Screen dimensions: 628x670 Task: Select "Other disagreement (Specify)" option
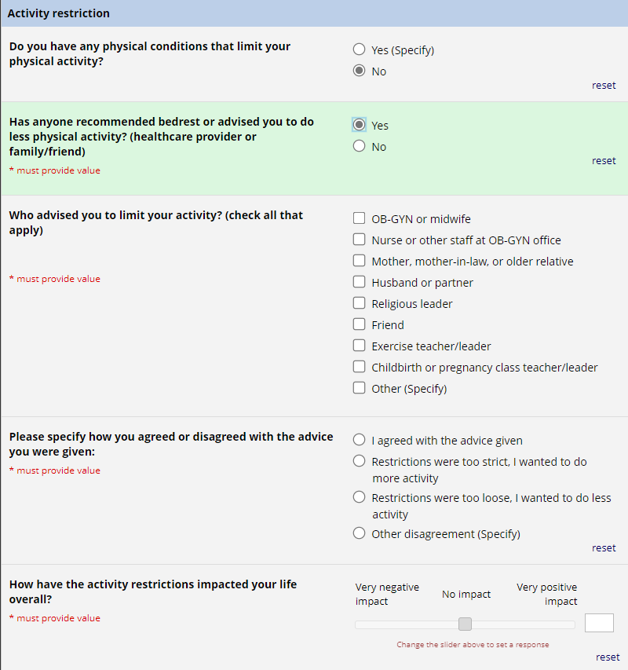point(359,533)
